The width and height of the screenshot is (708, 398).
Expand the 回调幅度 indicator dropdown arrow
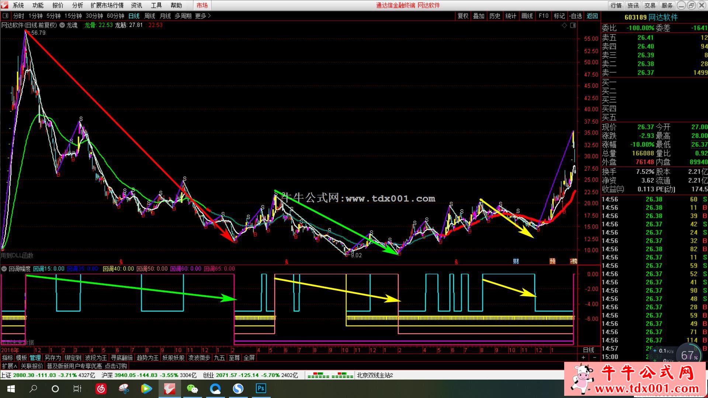click(4, 269)
